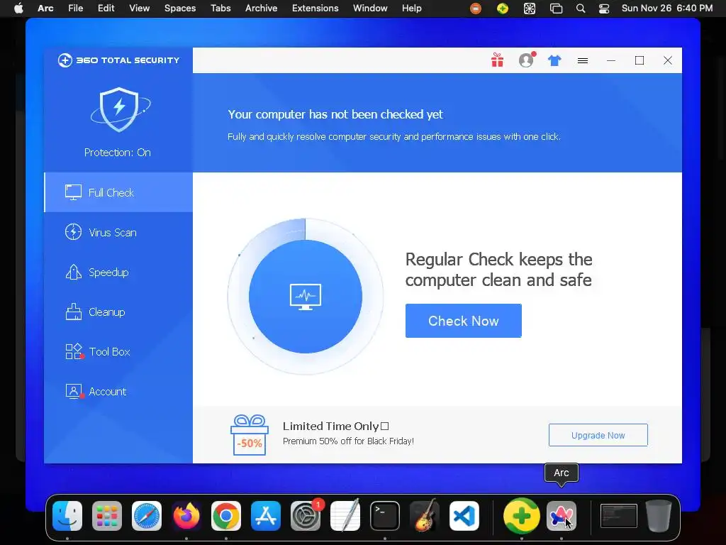
Task: Open Terminal from the dock
Action: tap(385, 516)
